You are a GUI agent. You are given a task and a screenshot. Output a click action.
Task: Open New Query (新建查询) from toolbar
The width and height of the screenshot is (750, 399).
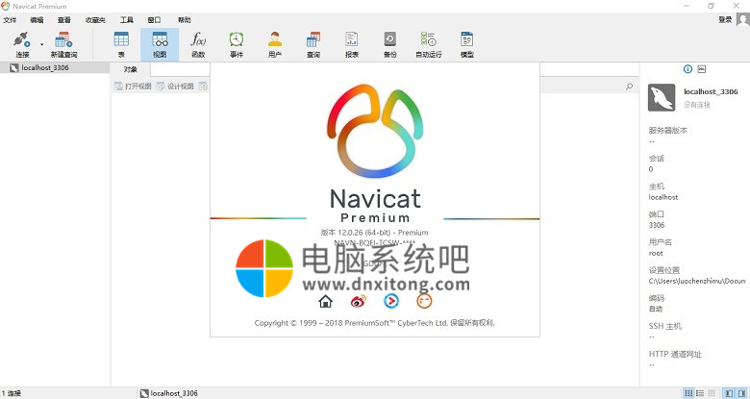(x=63, y=43)
